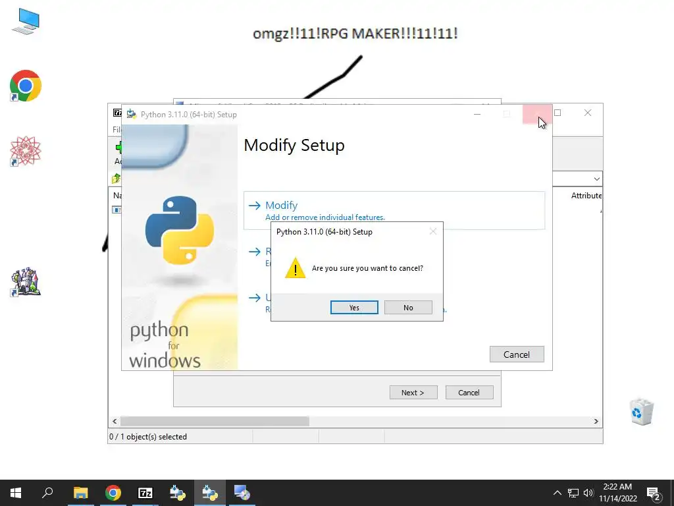Open Google Chrome desktop shortcut
This screenshot has width=674, height=506.
(x=26, y=86)
